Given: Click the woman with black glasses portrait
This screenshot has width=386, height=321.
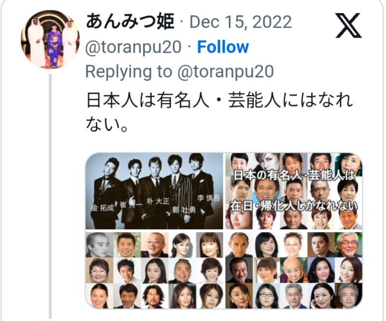Looking at the screenshot, I should tap(267, 296).
